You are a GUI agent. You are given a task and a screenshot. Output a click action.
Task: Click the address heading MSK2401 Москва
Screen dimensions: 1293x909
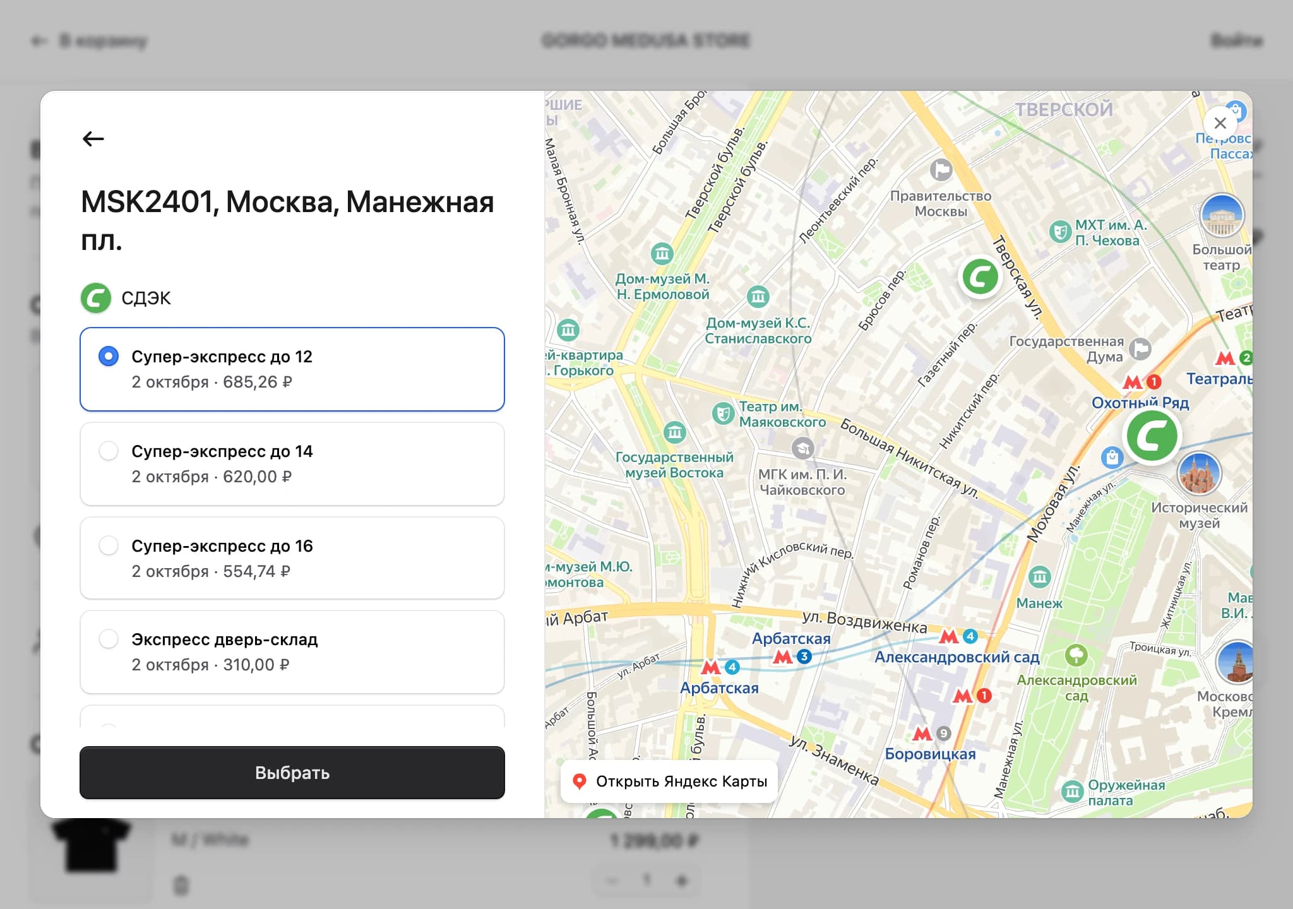pyautogui.click(x=287, y=221)
